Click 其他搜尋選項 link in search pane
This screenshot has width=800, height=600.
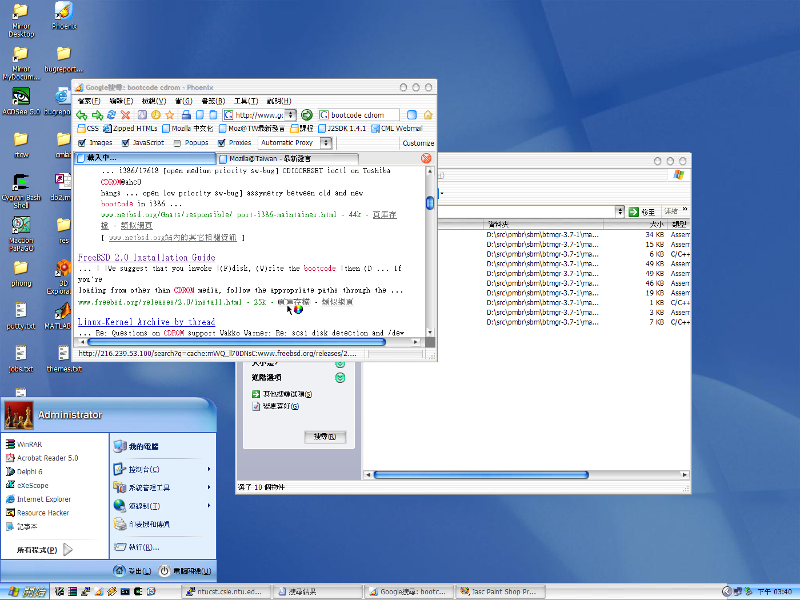tap(282, 394)
